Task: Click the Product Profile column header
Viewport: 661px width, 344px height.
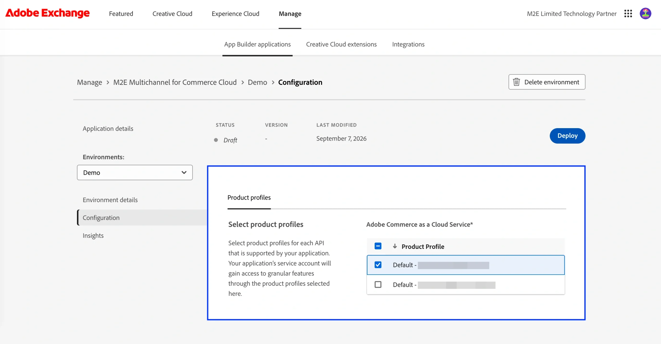Action: pos(423,247)
